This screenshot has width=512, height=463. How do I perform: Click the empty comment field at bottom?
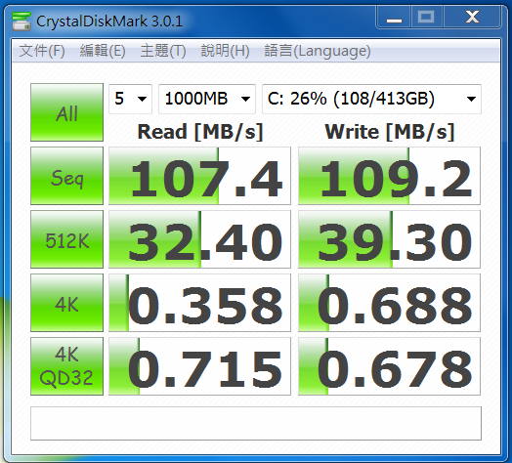pyautogui.click(x=256, y=423)
